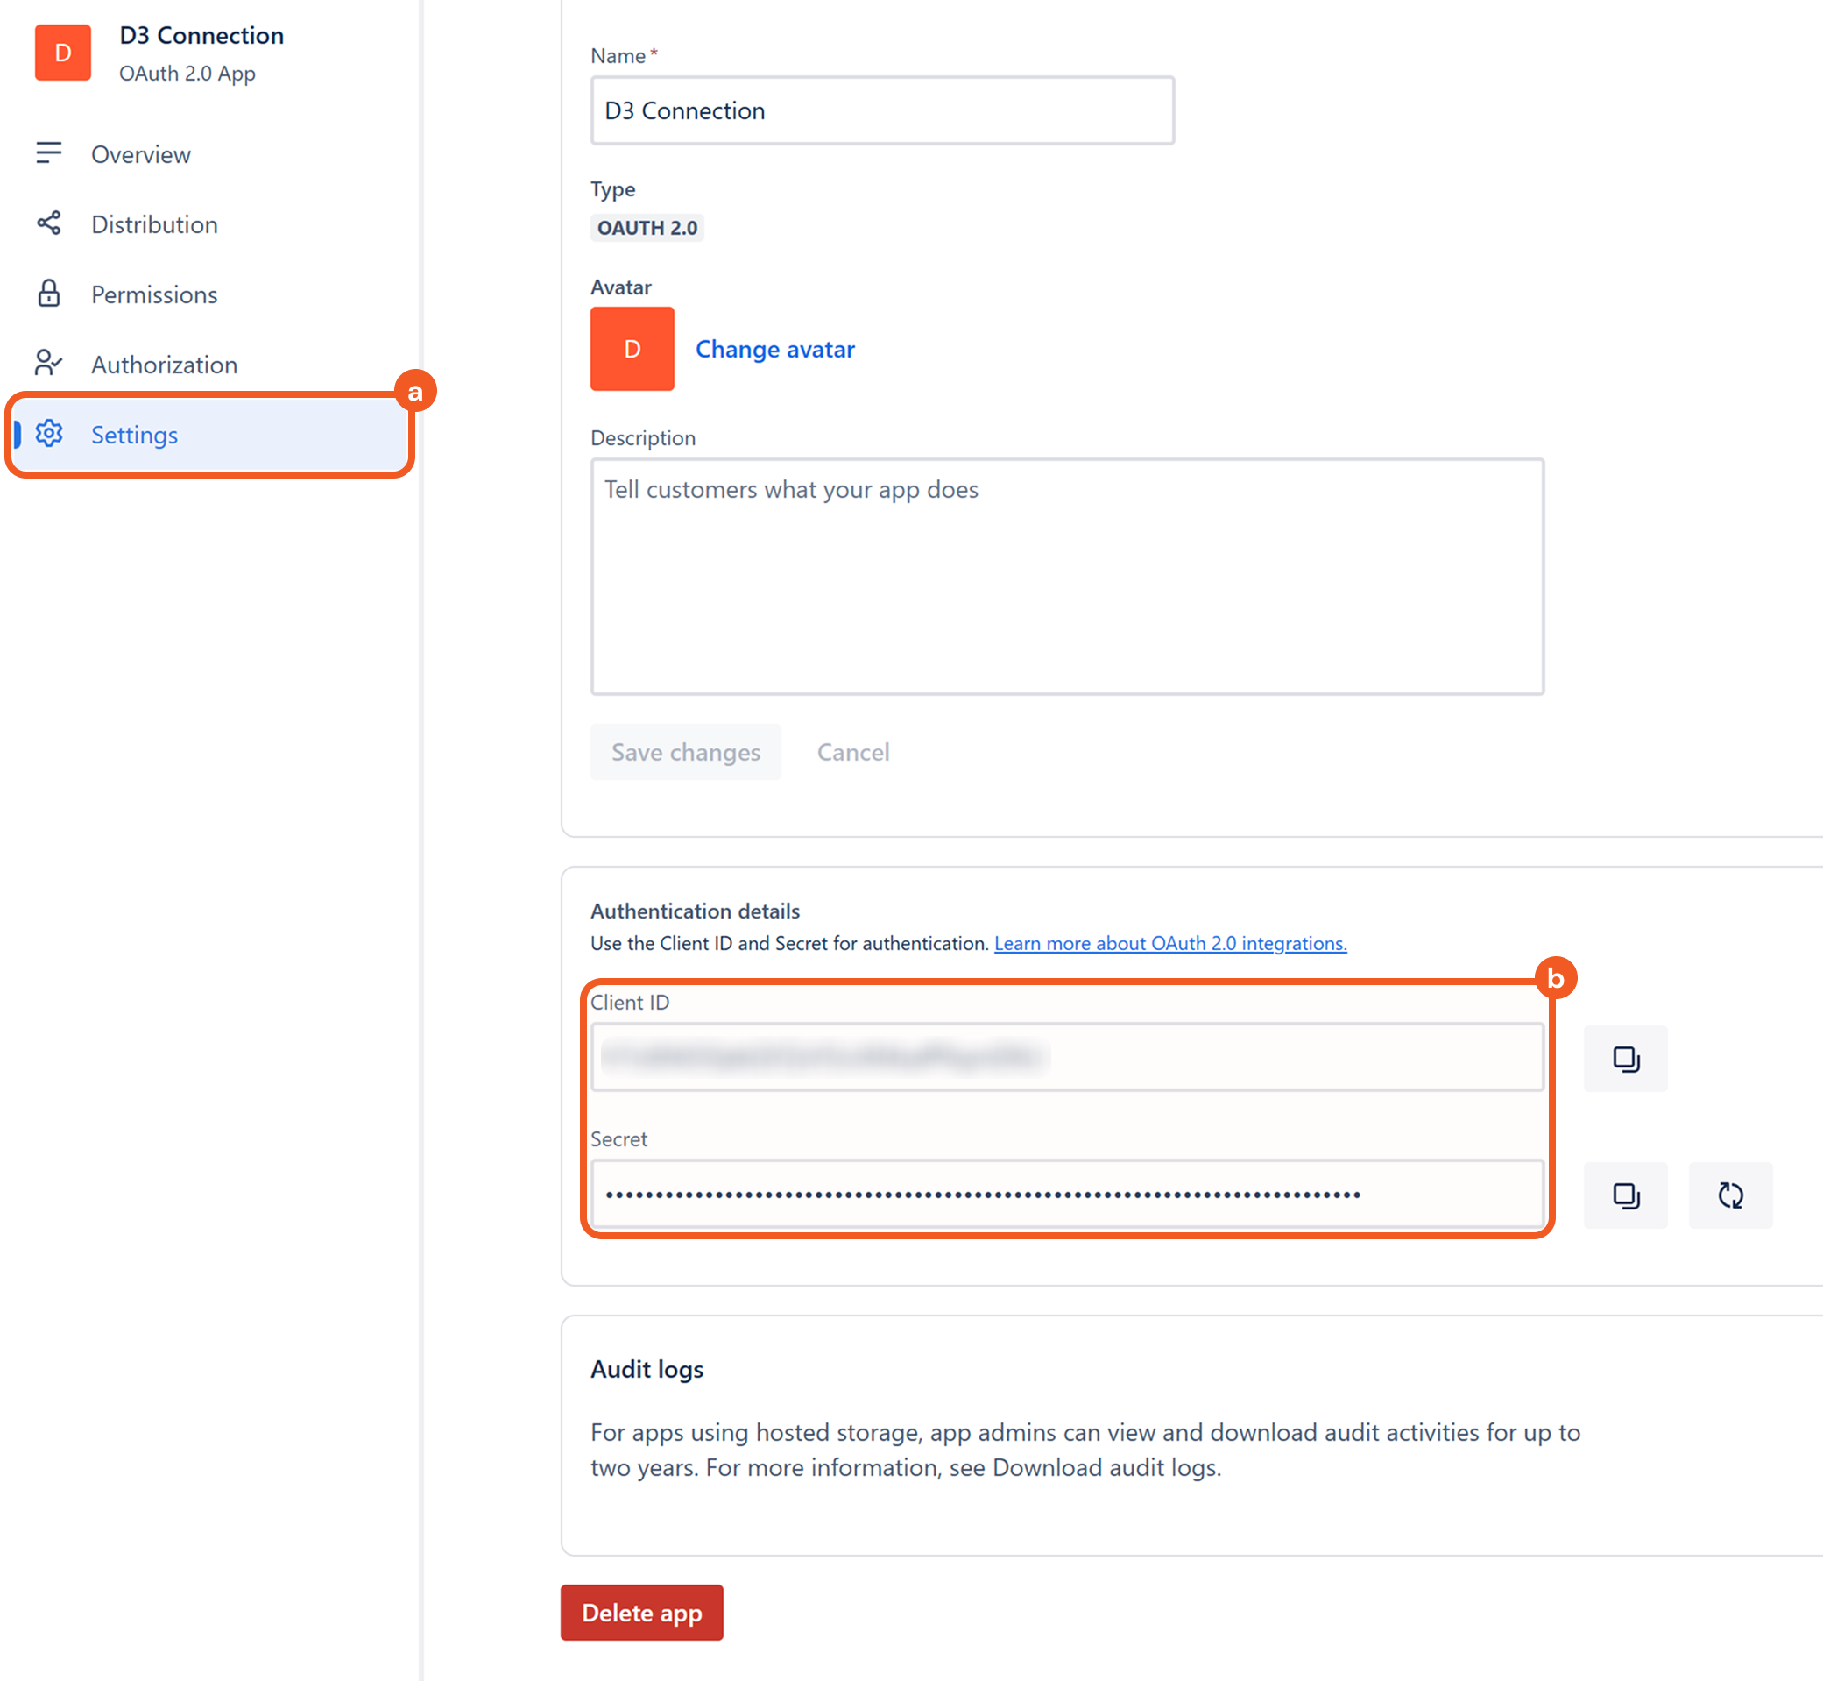This screenshot has height=1681, width=1823.
Task: Click the Cancel button
Action: pos(852,752)
